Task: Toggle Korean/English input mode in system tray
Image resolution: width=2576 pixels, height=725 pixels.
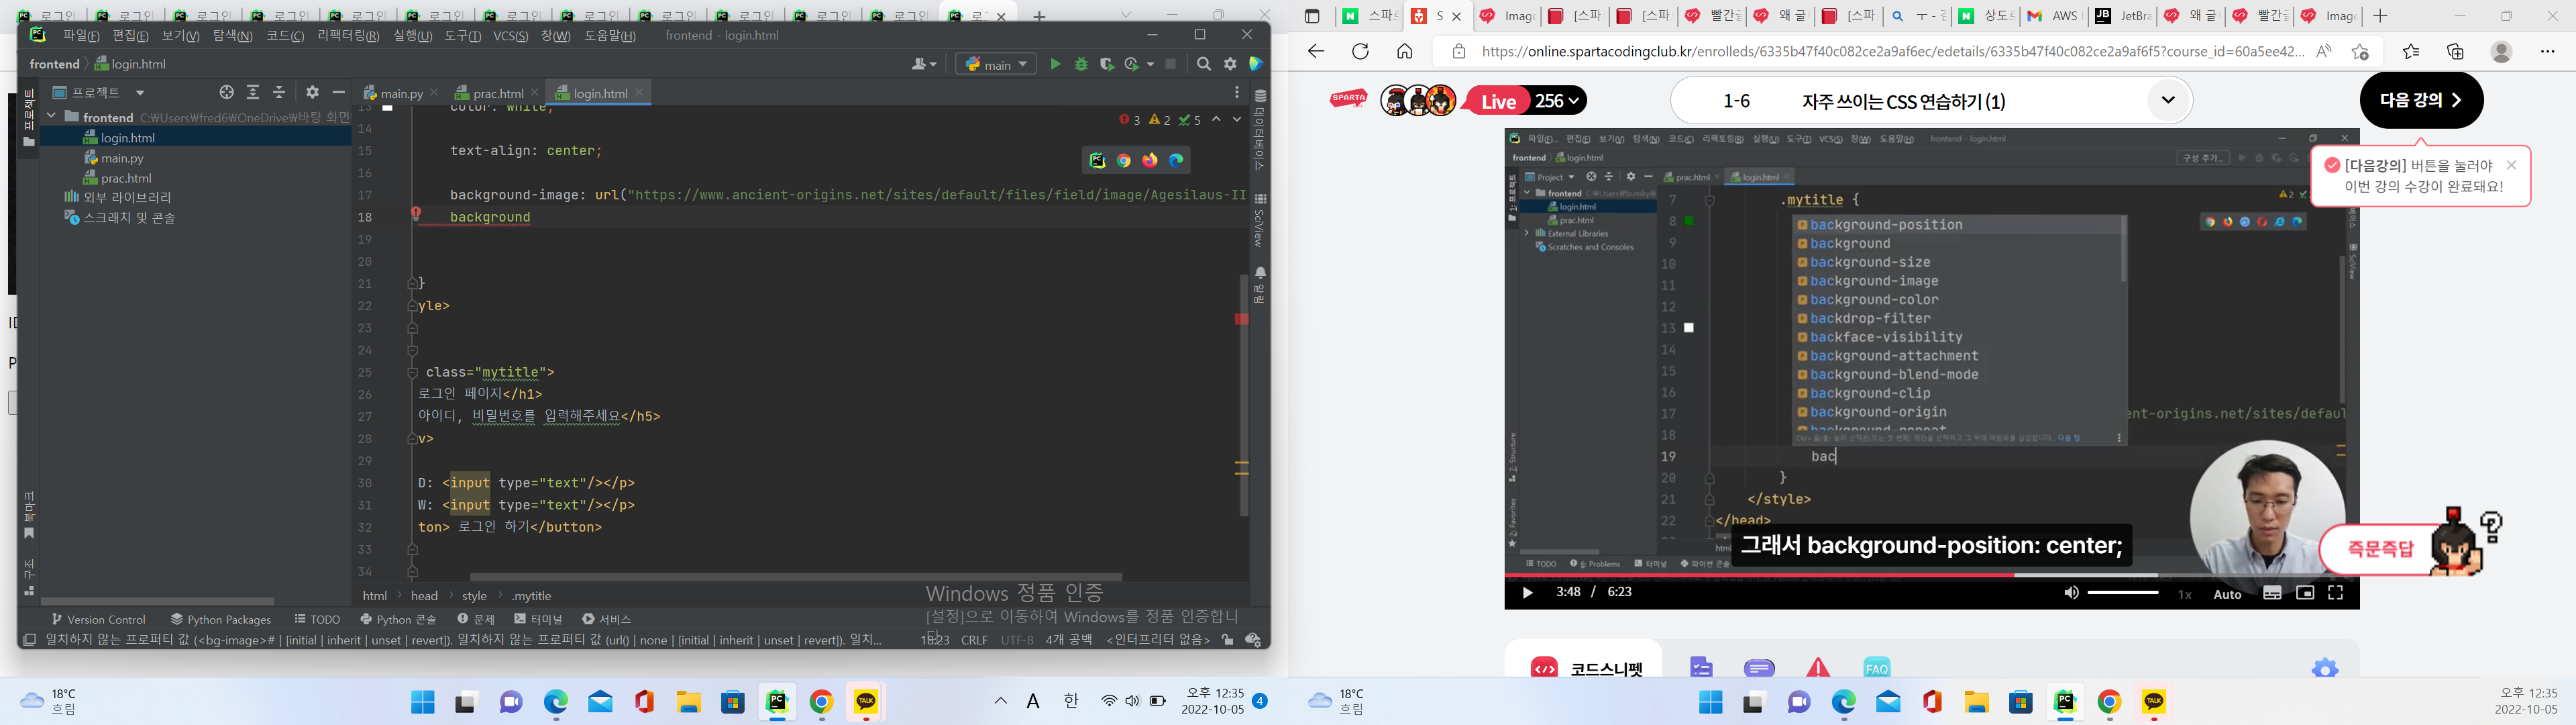Action: pos(1071,701)
